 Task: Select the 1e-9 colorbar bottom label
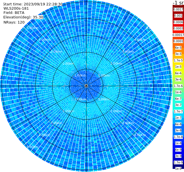point(178,169)
